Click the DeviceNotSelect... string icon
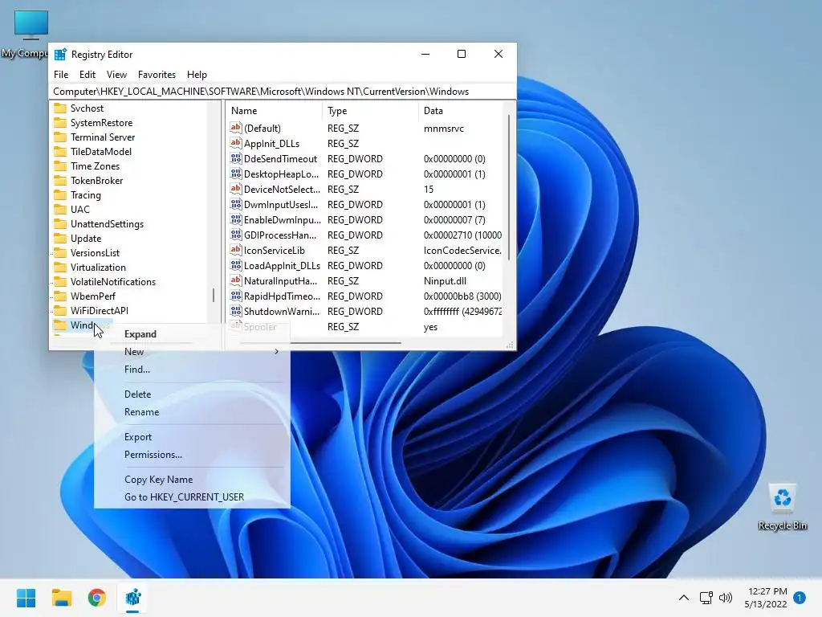822x617 pixels. (236, 189)
